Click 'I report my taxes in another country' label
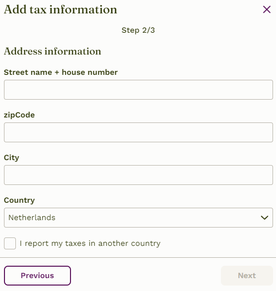The width and height of the screenshot is (276, 291). (x=90, y=243)
